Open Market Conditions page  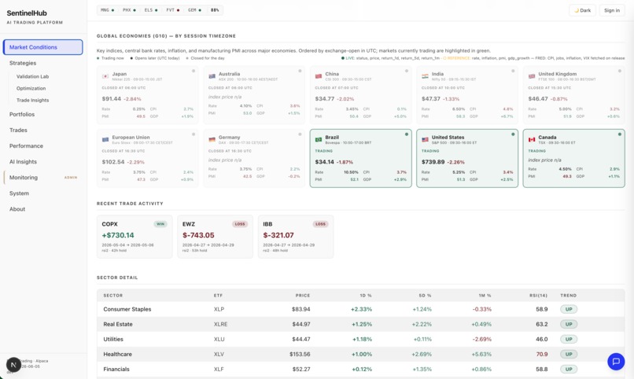point(42,47)
